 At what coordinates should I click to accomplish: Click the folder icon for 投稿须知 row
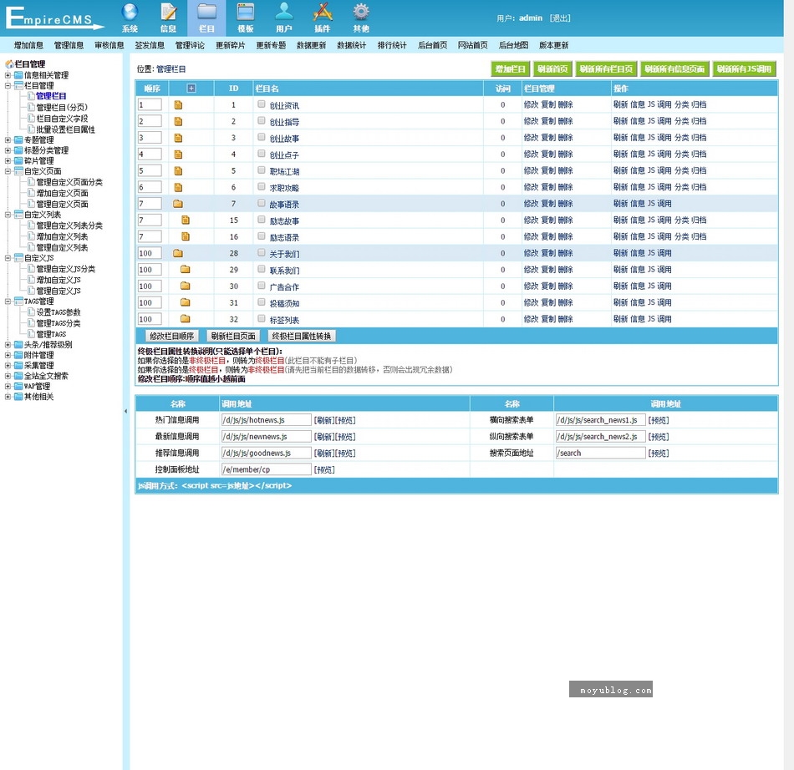[x=186, y=302]
